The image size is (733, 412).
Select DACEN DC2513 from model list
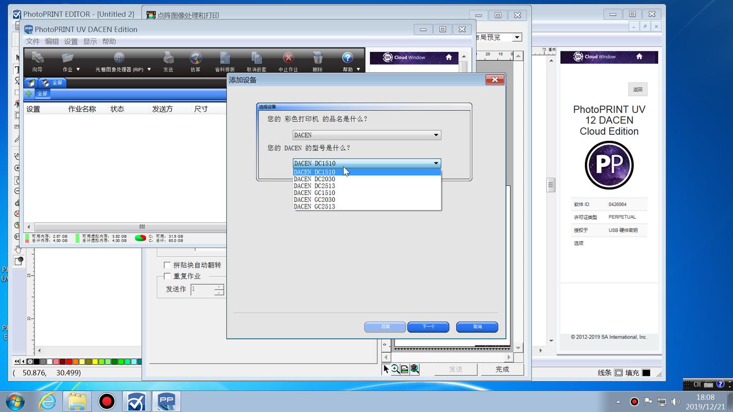(367, 186)
